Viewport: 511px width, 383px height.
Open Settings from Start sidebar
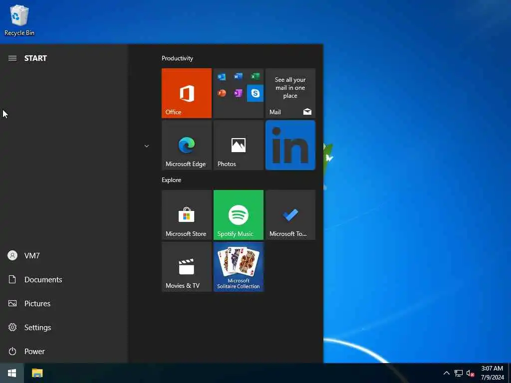pos(64,327)
